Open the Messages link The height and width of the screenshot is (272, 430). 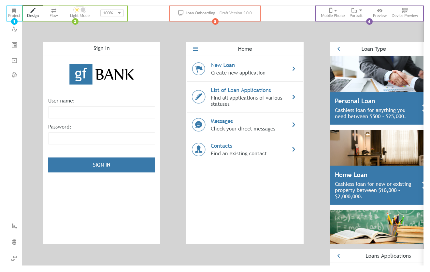pos(222,121)
